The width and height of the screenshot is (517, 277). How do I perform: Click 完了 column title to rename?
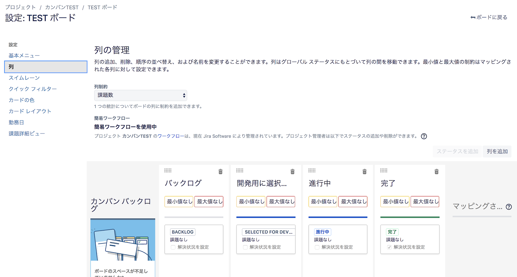pyautogui.click(x=388, y=183)
